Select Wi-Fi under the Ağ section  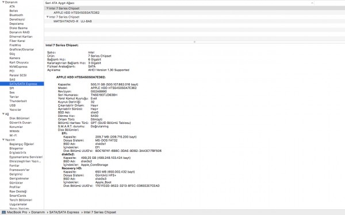pos(13,135)
